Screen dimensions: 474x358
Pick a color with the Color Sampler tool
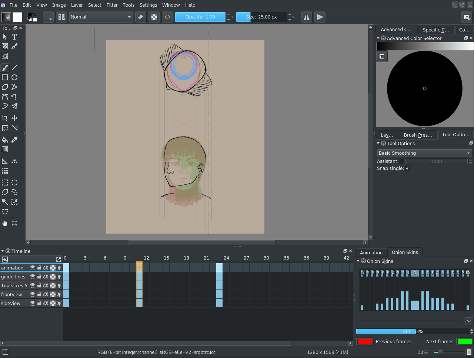tap(15, 140)
